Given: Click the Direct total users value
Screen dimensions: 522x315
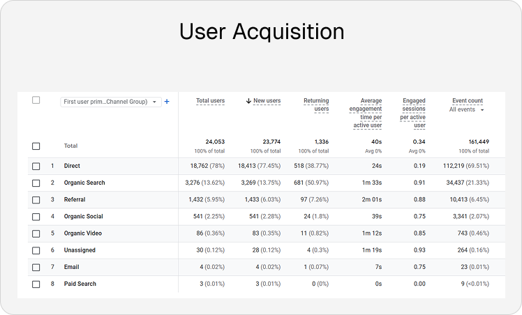Looking at the screenshot, I should coord(208,167).
